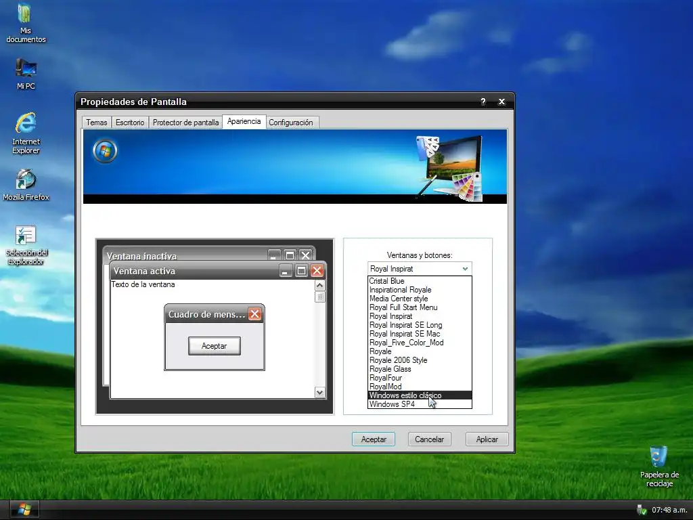Choose Royal Inspirat SE Long
This screenshot has height=520, width=693.
click(x=420, y=325)
